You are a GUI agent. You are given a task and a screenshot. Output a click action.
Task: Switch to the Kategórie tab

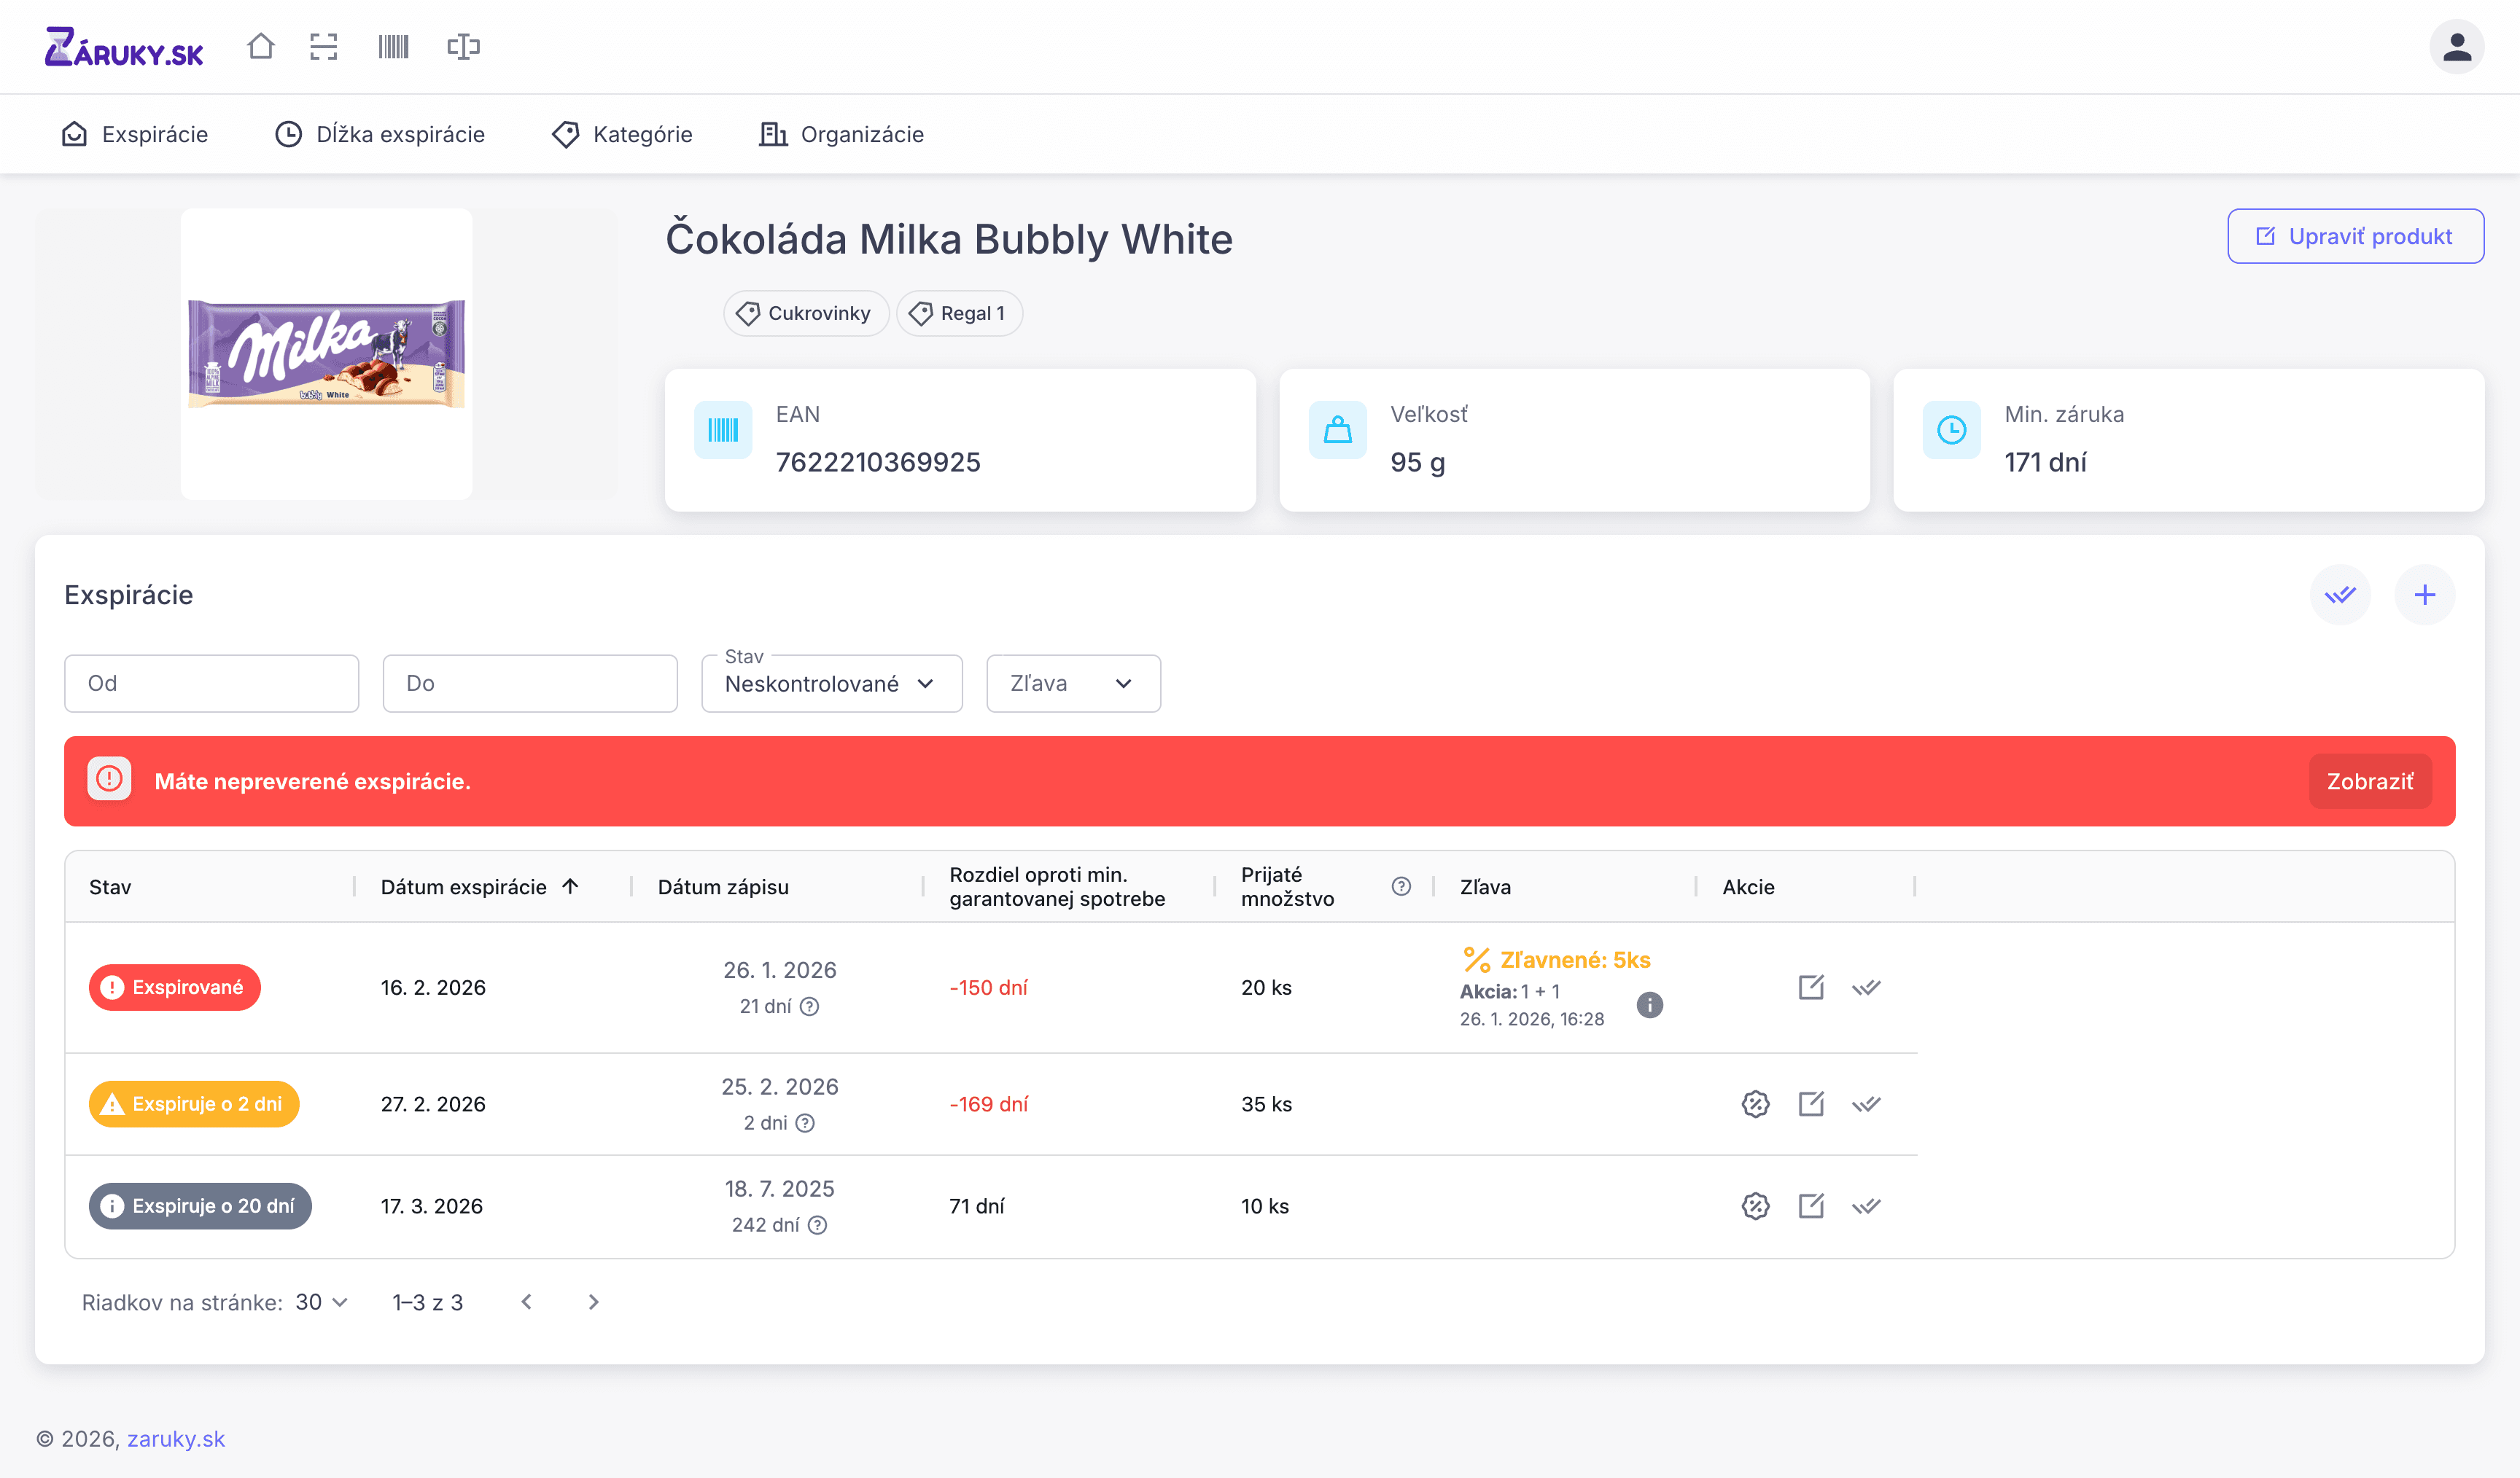pyautogui.click(x=622, y=134)
